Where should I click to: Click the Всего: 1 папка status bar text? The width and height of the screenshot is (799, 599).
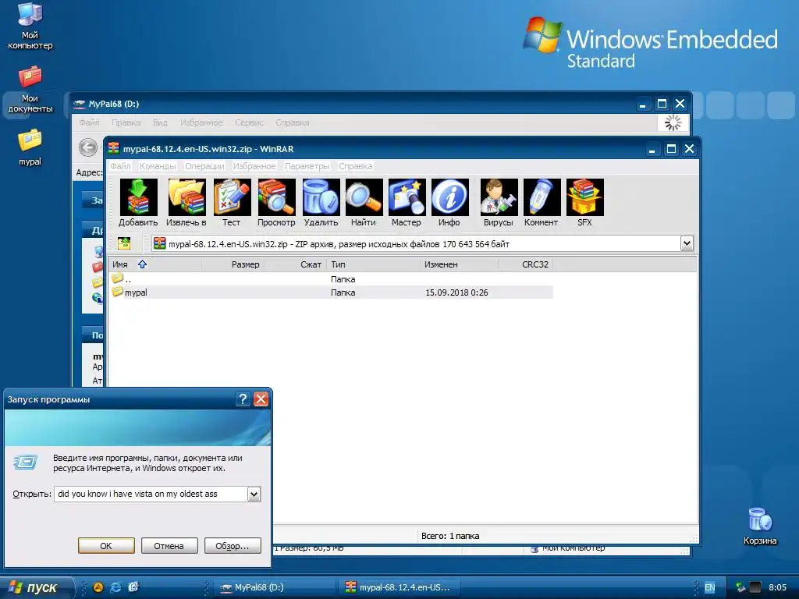tap(450, 536)
